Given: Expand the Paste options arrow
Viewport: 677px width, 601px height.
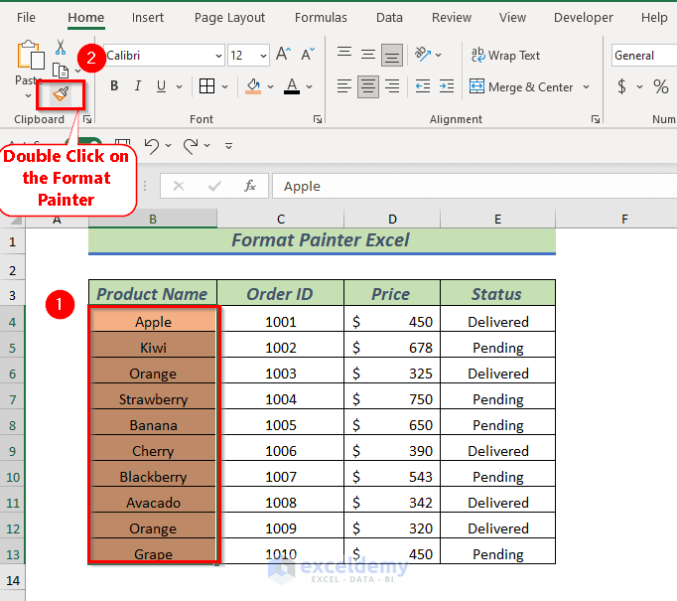Looking at the screenshot, I should (28, 95).
